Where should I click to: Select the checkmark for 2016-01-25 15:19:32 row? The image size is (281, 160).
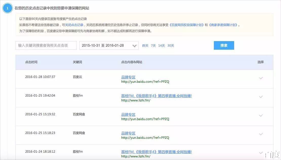[x=261, y=115]
